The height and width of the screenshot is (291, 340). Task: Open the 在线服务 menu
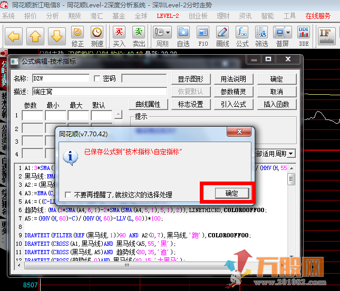pyautogui.click(x=318, y=16)
